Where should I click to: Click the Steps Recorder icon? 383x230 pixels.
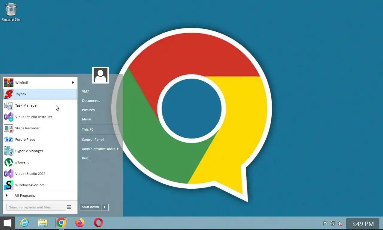point(8,128)
